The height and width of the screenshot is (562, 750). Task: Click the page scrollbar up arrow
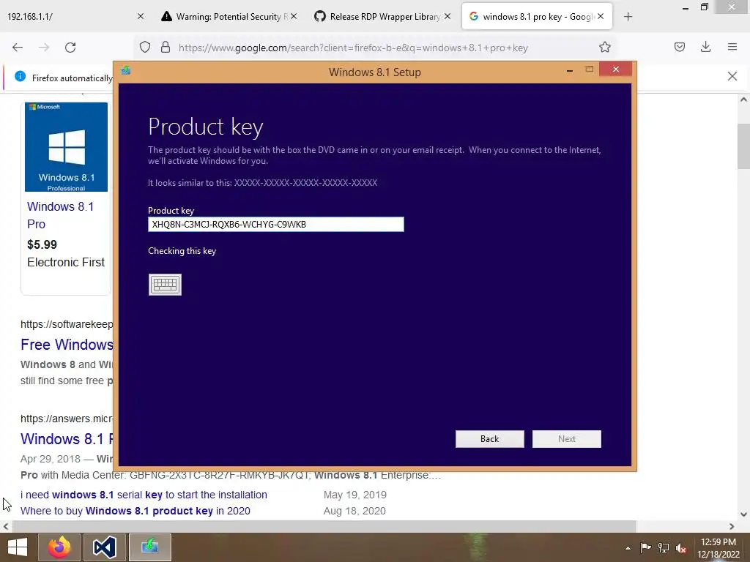pyautogui.click(x=743, y=100)
